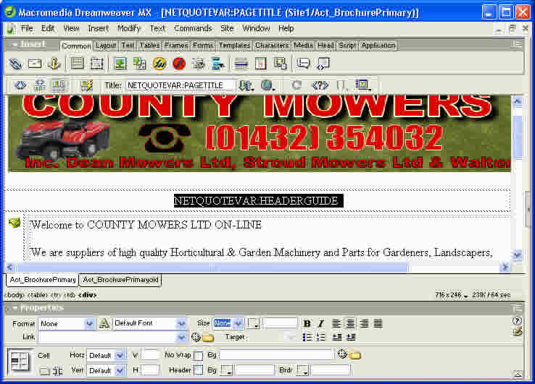Click the Insert Table icon
The width and height of the screenshot is (535, 384).
77,64
